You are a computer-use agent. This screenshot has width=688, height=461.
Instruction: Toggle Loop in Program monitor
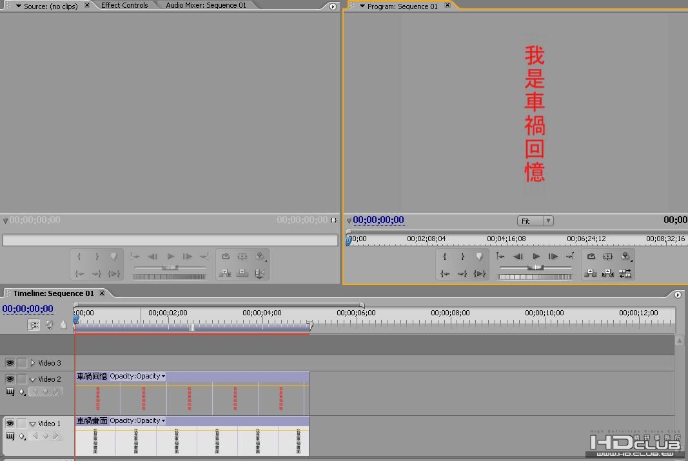[591, 257]
